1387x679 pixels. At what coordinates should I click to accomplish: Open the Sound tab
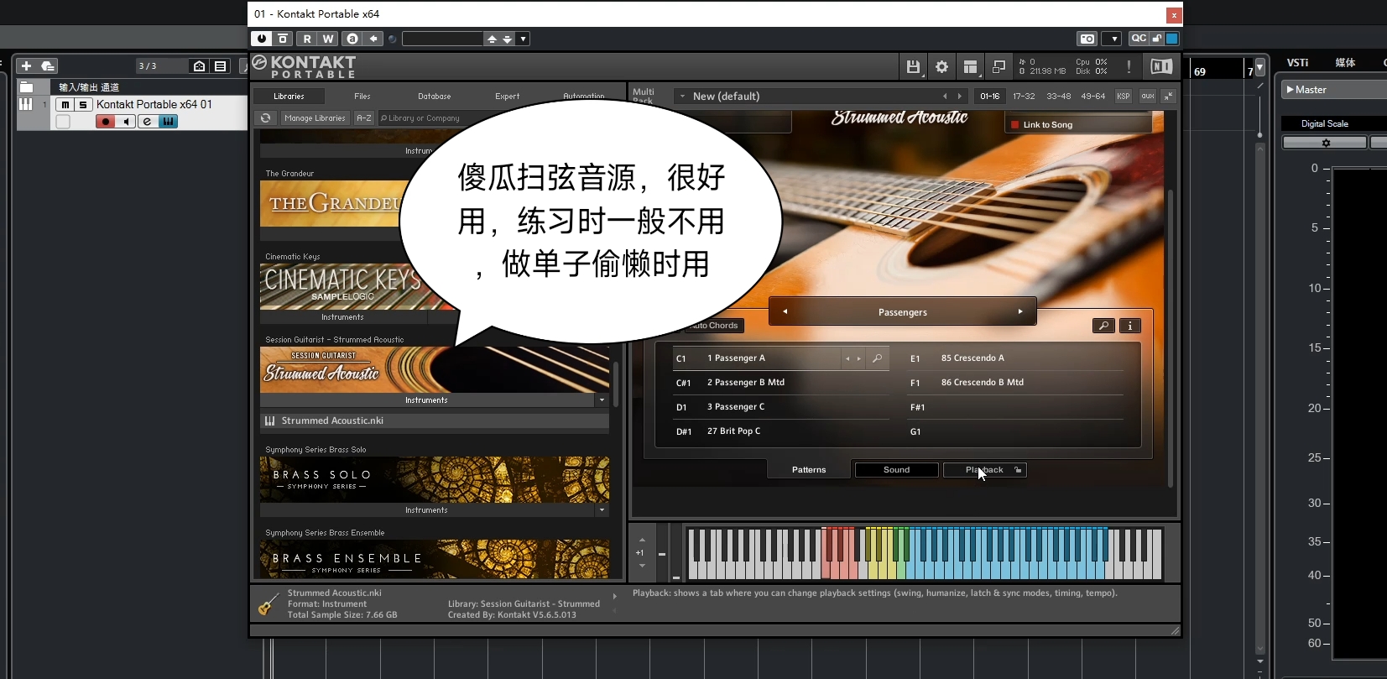pos(896,470)
